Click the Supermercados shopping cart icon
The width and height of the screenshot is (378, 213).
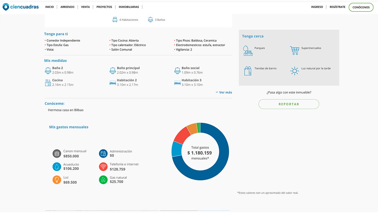(294, 50)
